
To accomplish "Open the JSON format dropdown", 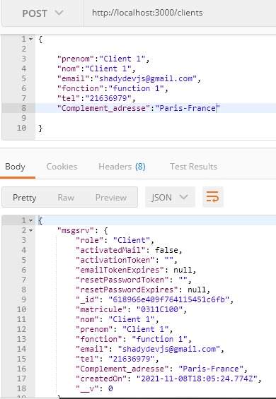I will click(x=170, y=197).
